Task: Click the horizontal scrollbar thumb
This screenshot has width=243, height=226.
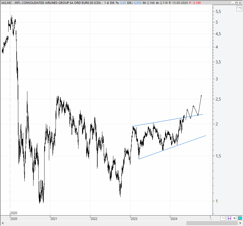Action: click(x=212, y=223)
